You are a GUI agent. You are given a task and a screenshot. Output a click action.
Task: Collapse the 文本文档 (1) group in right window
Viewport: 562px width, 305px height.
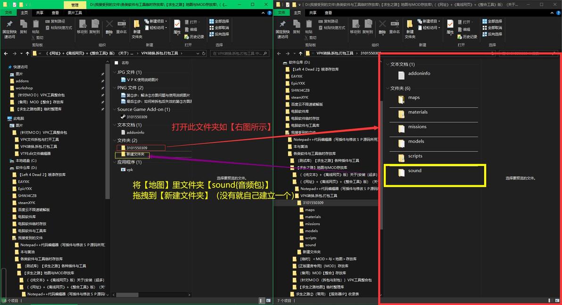(388, 64)
